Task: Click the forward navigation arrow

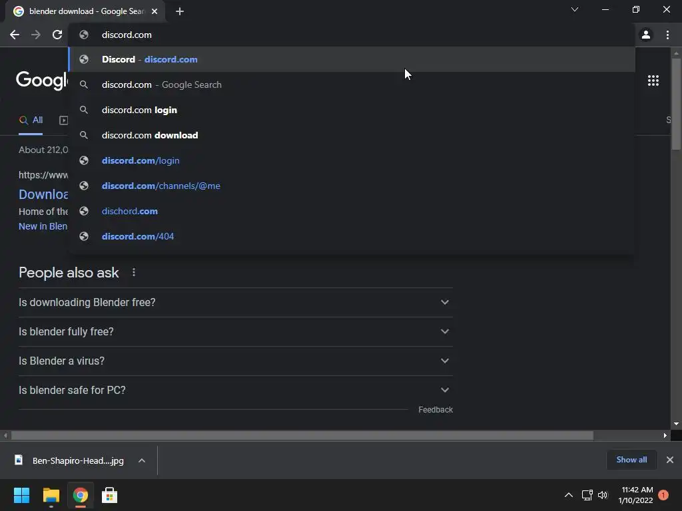Action: (36, 35)
